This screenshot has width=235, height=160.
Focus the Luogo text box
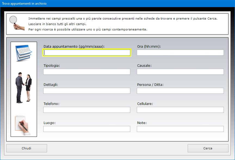pos(87,129)
